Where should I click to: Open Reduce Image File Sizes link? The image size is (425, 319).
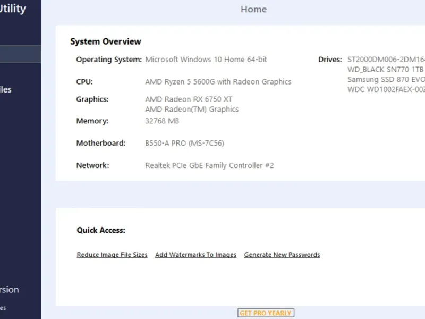coord(112,255)
